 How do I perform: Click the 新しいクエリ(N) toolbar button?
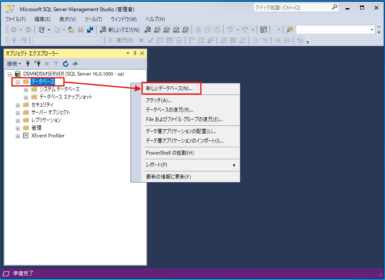coord(120,30)
